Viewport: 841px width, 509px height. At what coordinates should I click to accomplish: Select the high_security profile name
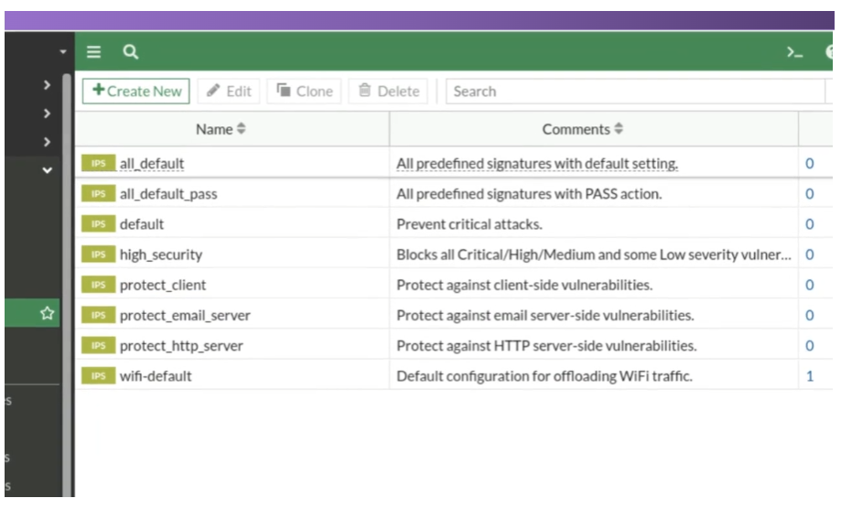point(161,254)
